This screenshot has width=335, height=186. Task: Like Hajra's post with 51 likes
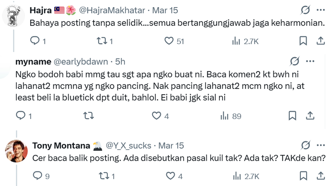(169, 41)
